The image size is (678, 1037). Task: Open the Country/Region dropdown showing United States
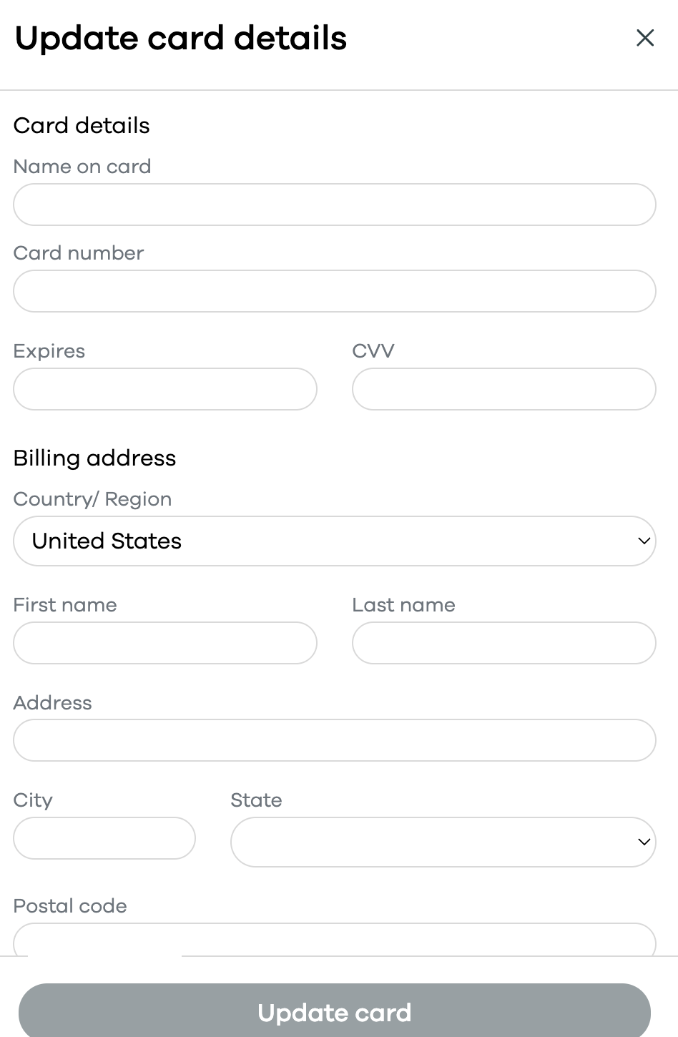click(x=335, y=541)
